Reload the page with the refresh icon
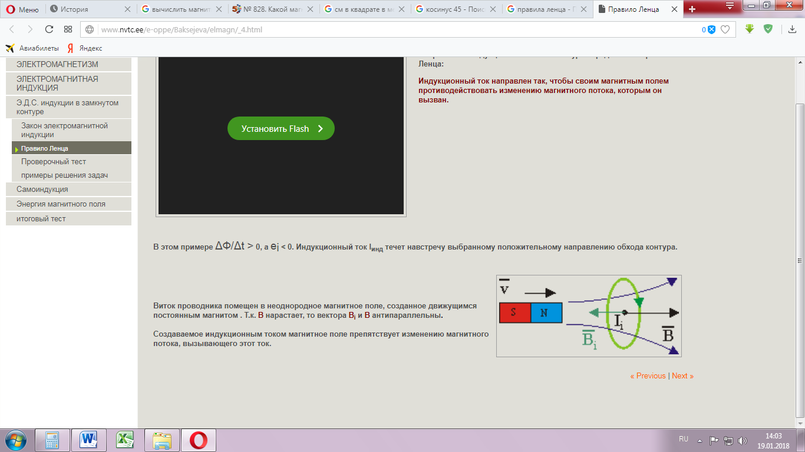The height and width of the screenshot is (452, 805). click(x=49, y=29)
